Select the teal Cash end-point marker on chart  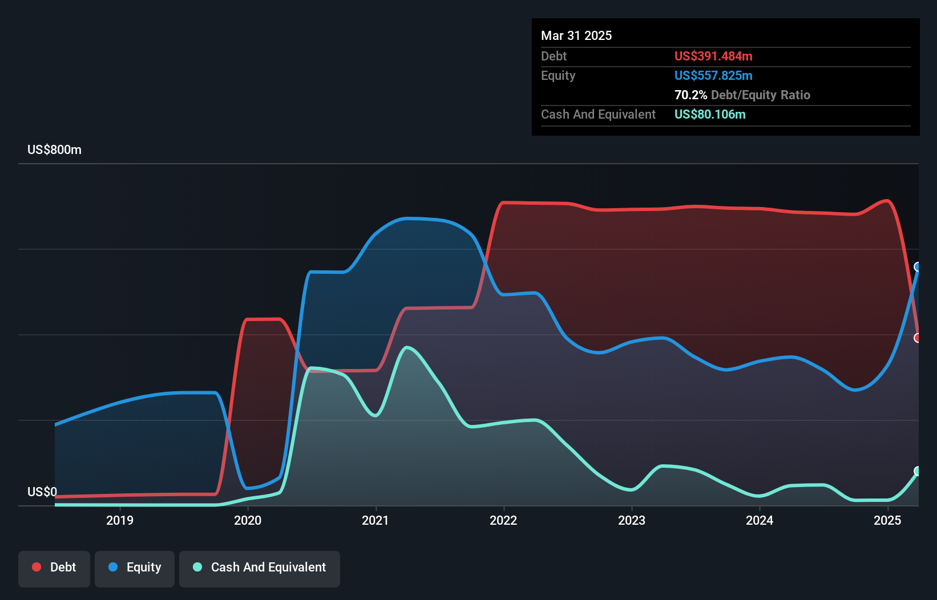pyautogui.click(x=918, y=471)
